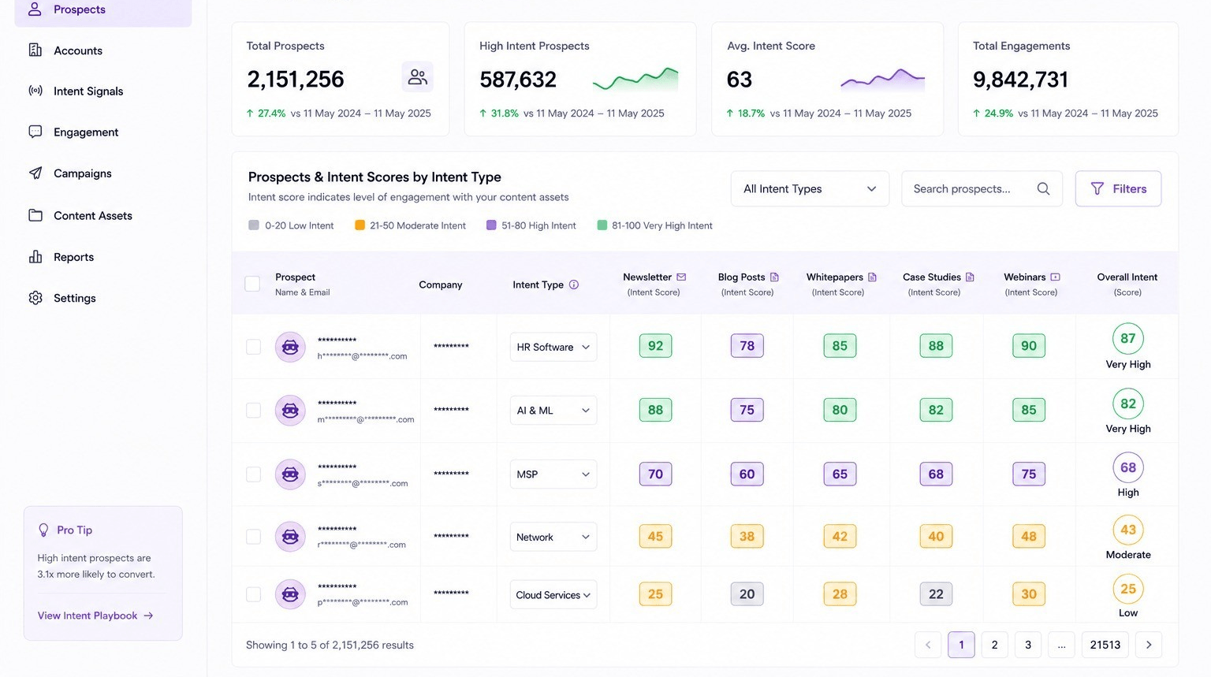Toggle the select-all checkbox in table header
1211x677 pixels.
tap(252, 284)
